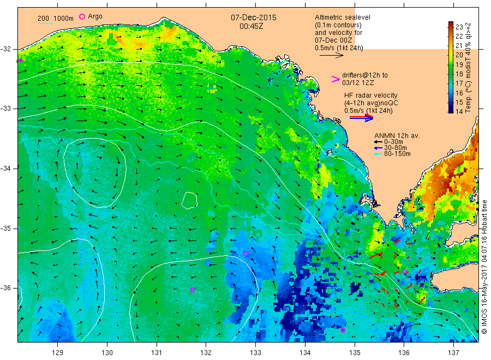Image resolution: width=491 pixels, height=360 pixels.
Task: Click the colorbar value 17
Action: pyautogui.click(x=459, y=83)
